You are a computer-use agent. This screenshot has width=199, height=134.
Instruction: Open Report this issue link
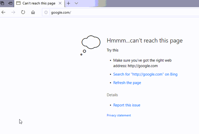(127, 105)
